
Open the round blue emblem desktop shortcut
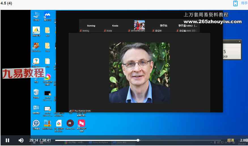point(36,125)
